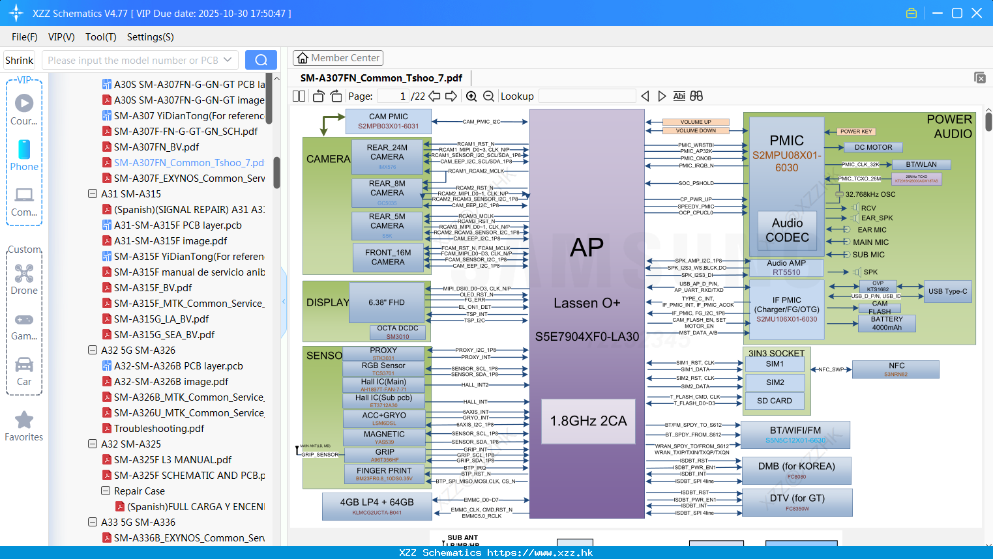The width and height of the screenshot is (993, 559).
Task: Open SM-A307F-FN-G-GT-GN_SCH.pdf file
Action: pos(179,131)
